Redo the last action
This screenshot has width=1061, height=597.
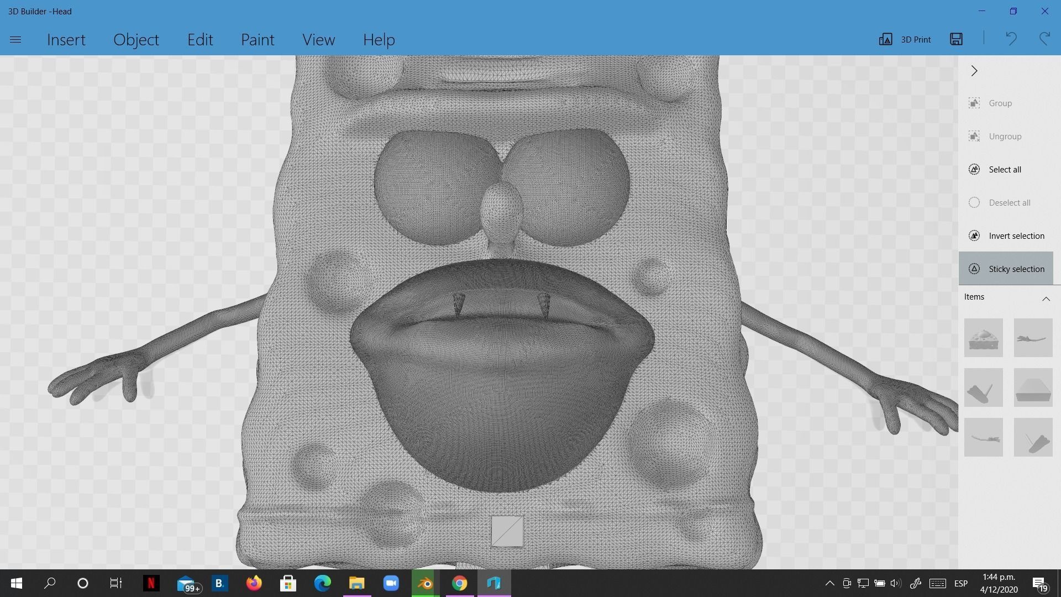click(1044, 39)
